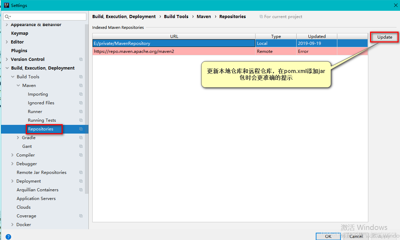The width and height of the screenshot is (400, 240).
Task: Click project-level icon beside Ignored Files
Action: click(x=81, y=103)
